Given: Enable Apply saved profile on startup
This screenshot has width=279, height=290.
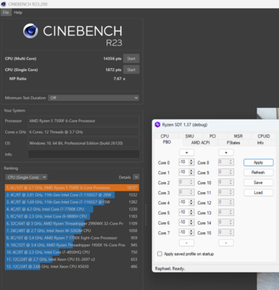Looking at the screenshot, I should (x=159, y=254).
